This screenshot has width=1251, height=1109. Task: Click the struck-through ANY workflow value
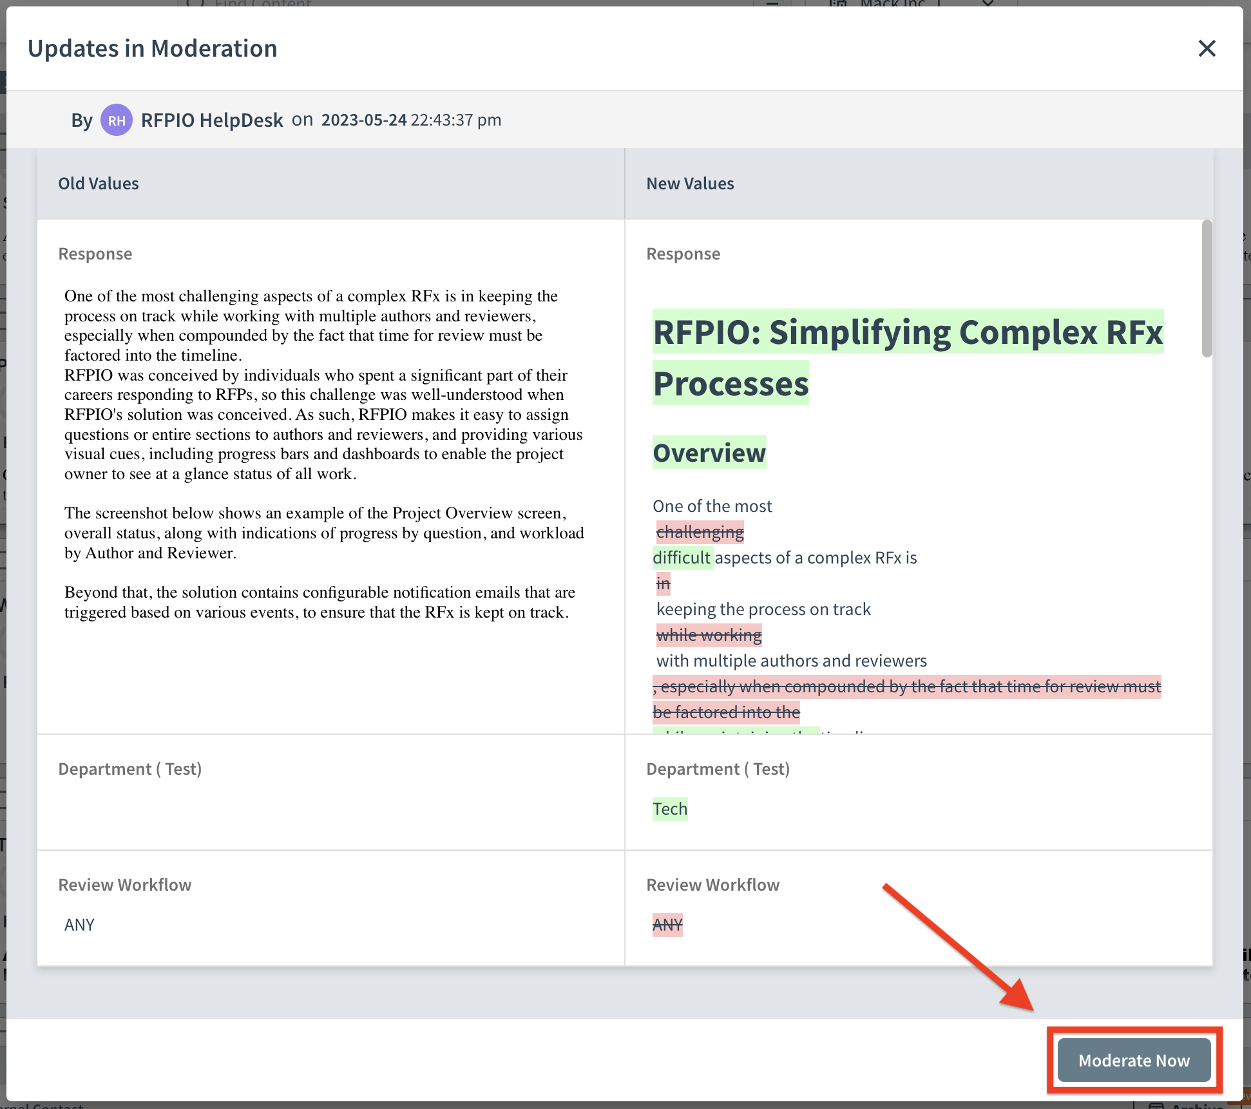tap(667, 925)
